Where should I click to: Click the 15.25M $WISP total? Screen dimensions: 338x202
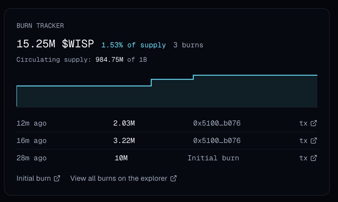(55, 44)
